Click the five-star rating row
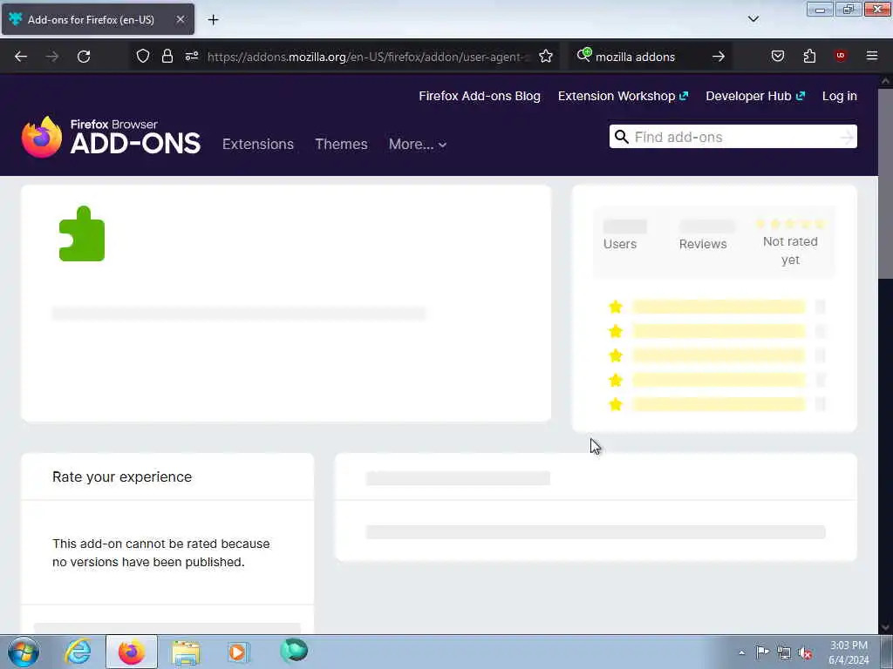 [x=789, y=224]
